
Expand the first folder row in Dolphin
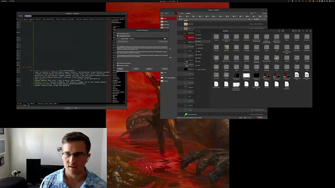click(181, 24)
